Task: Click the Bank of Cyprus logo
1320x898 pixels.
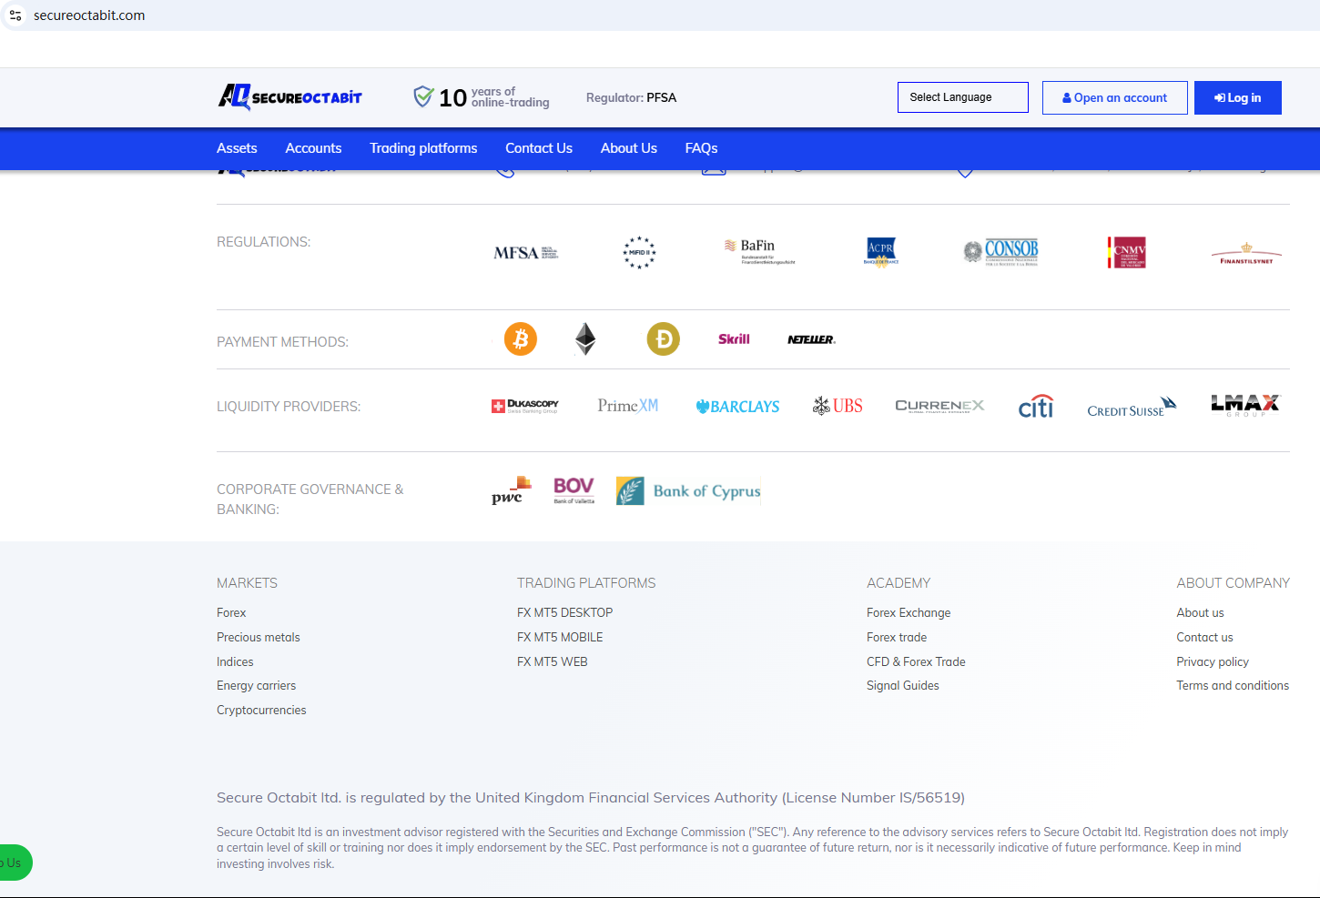Action: tap(688, 491)
